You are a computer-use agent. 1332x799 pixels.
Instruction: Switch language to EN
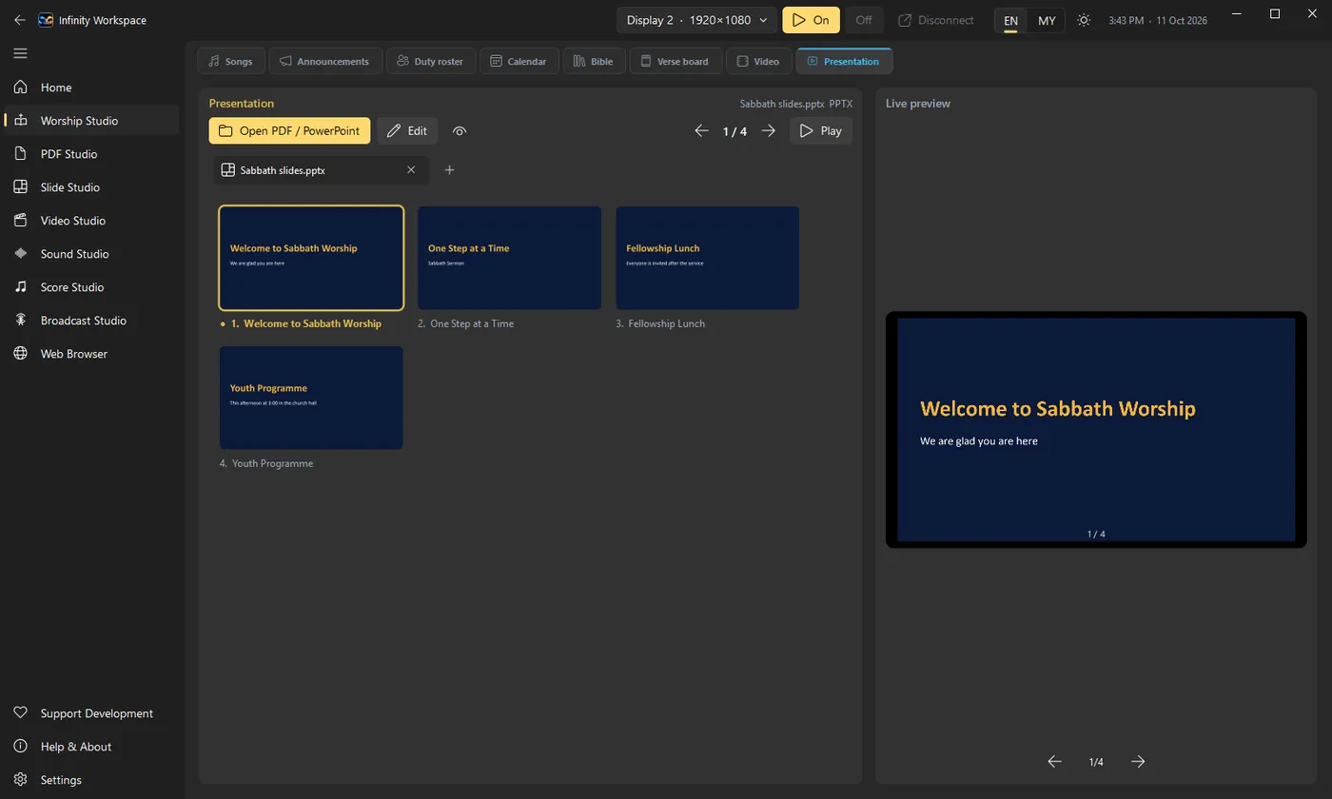[x=1011, y=20]
